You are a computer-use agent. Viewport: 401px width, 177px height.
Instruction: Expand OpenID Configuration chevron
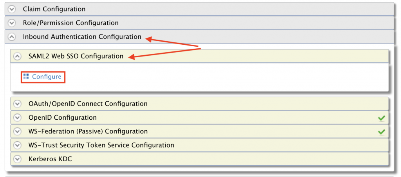(17, 118)
